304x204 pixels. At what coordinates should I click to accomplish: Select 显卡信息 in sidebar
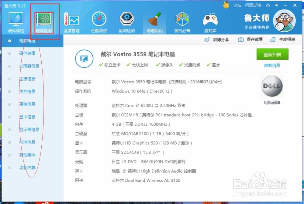click(x=27, y=117)
